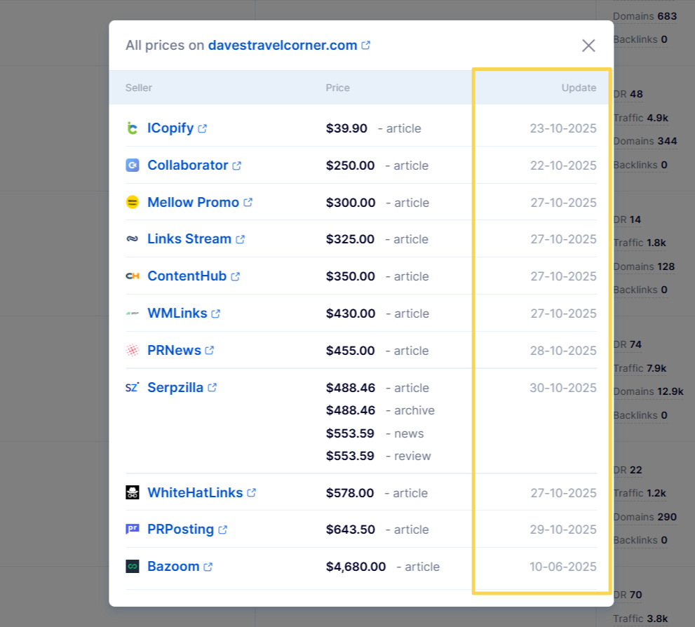Open the Serpzilla seller page
The width and height of the screenshot is (695, 627).
pyautogui.click(x=174, y=387)
